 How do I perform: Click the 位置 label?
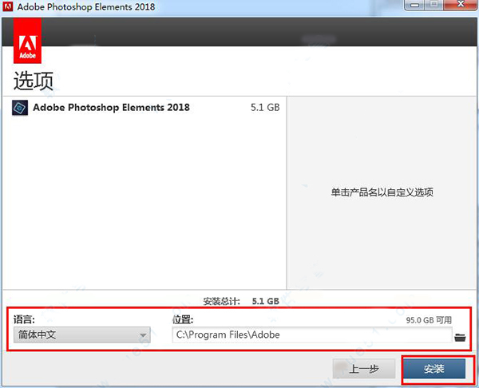[183, 319]
